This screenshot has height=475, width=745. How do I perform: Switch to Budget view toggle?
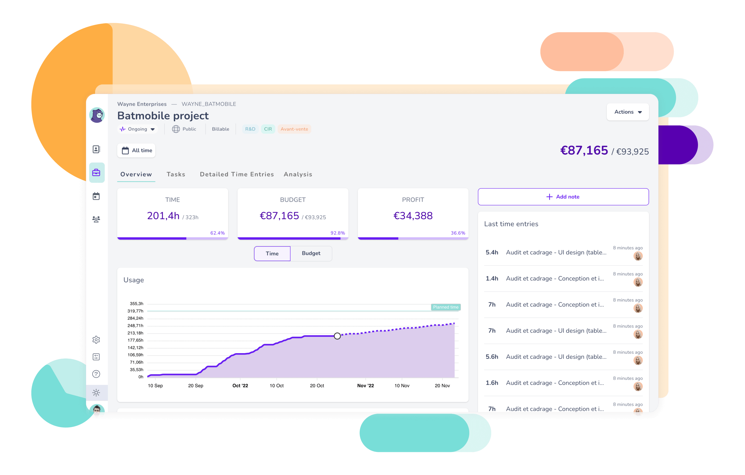311,253
